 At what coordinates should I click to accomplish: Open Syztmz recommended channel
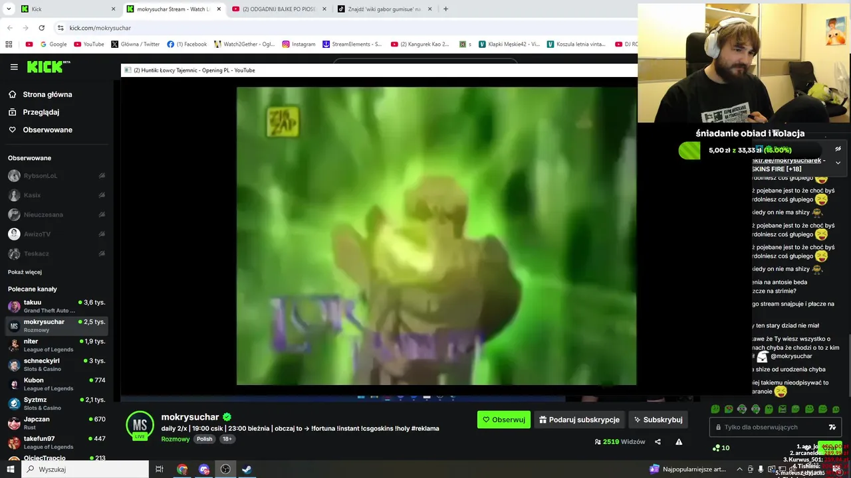[57, 404]
